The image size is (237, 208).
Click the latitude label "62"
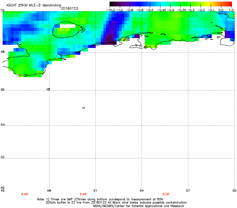pos(3,157)
